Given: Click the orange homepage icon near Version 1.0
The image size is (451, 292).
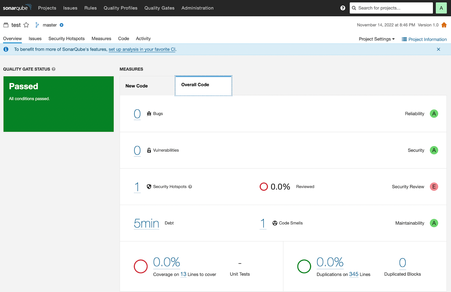Looking at the screenshot, I should pos(444,25).
